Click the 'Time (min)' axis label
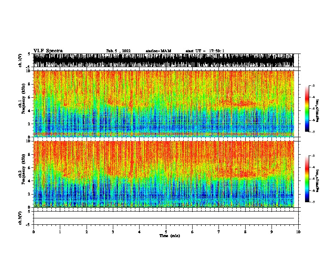The height and width of the screenshot is (260, 336). coord(170,236)
